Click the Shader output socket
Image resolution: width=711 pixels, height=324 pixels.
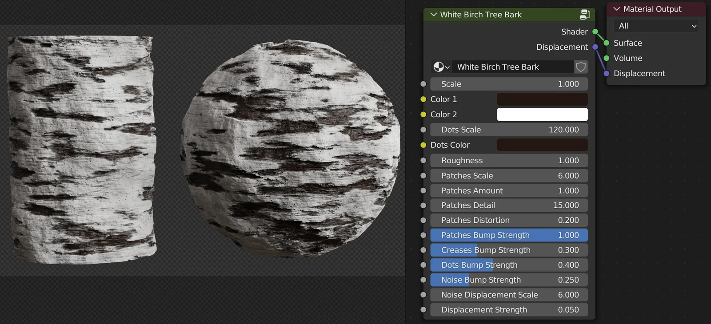click(x=595, y=32)
